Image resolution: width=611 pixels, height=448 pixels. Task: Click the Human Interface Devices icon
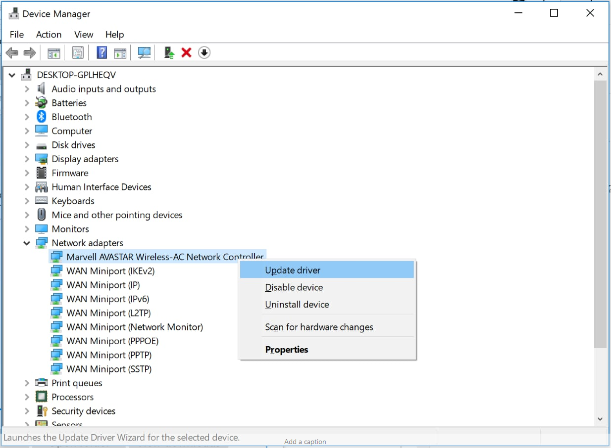[42, 187]
